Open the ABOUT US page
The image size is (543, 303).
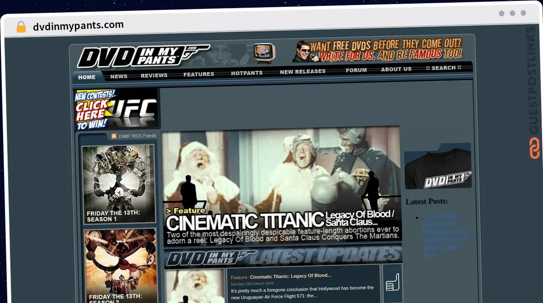[x=396, y=69]
